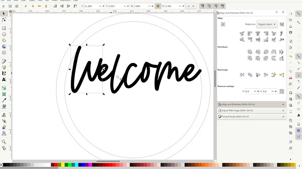Click the exchange positions Rearrange icon
Screen dimensions: 302x169
coord(250,75)
